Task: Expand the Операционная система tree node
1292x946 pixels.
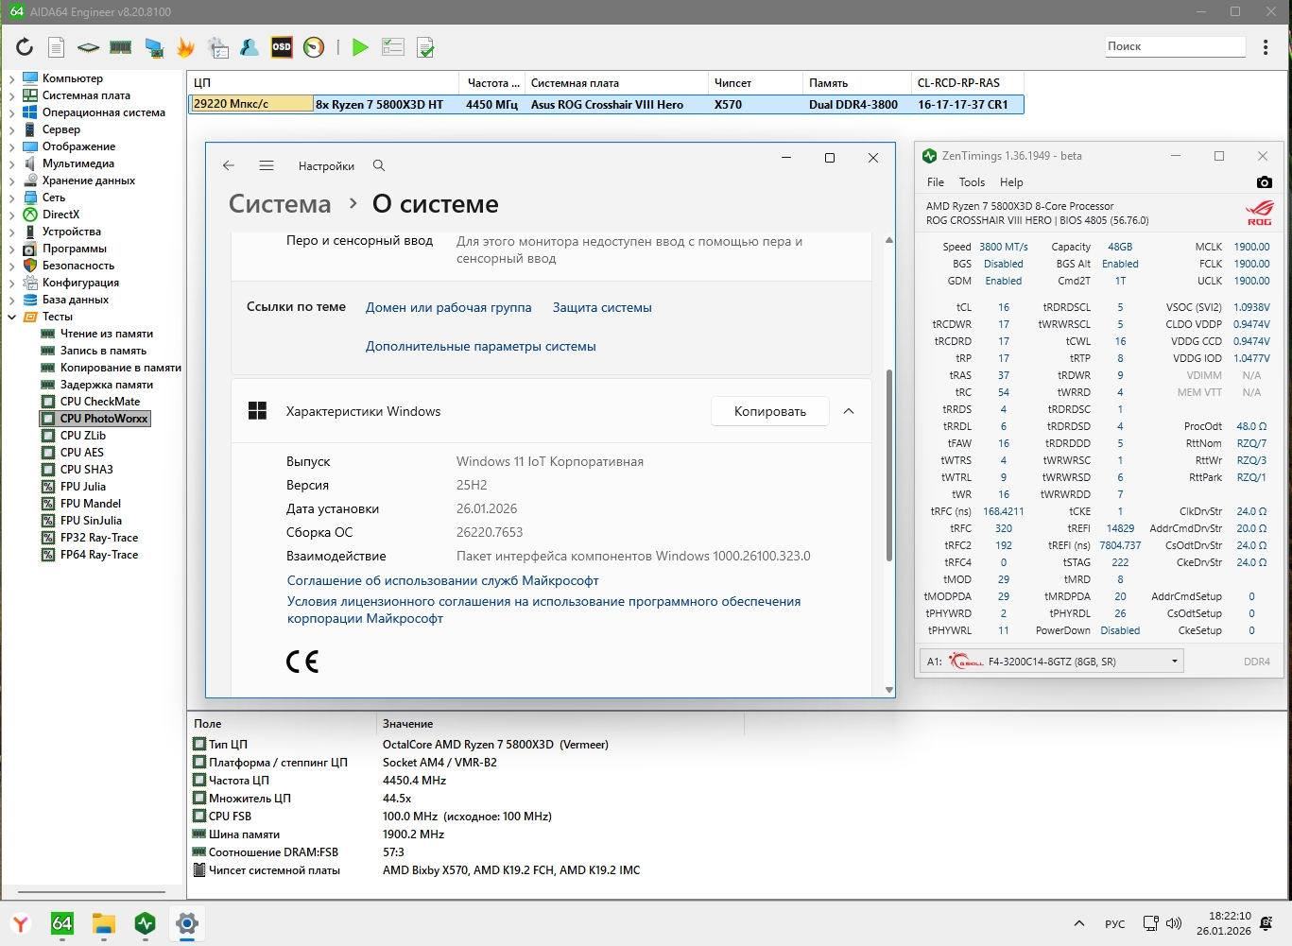Action: pyautogui.click(x=11, y=112)
